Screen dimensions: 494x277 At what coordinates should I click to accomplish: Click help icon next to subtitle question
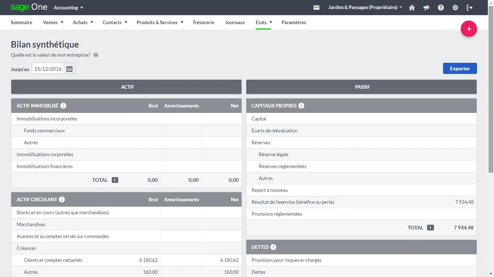[x=96, y=55]
